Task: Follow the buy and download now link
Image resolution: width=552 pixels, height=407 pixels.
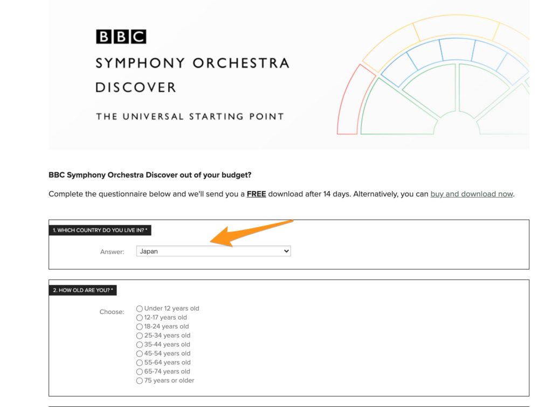Action: 472,194
